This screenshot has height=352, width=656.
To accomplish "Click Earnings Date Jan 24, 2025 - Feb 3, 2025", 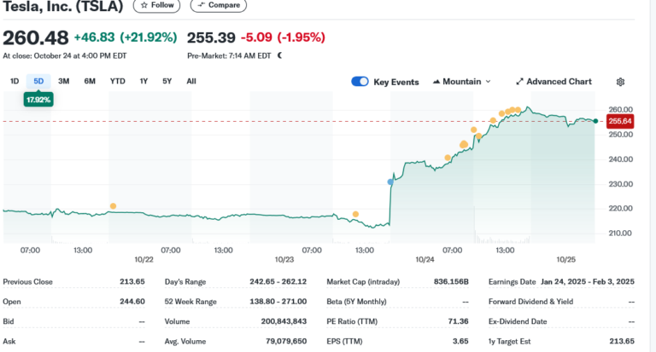I will tap(588, 281).
